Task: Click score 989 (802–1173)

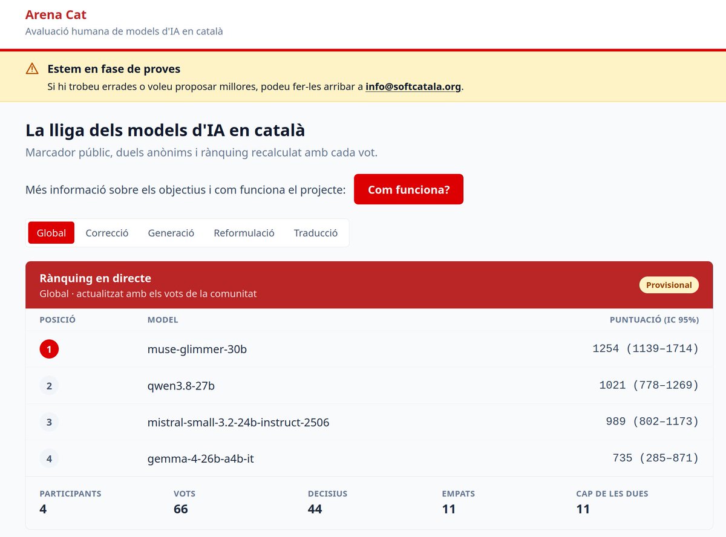Action: pyautogui.click(x=652, y=421)
